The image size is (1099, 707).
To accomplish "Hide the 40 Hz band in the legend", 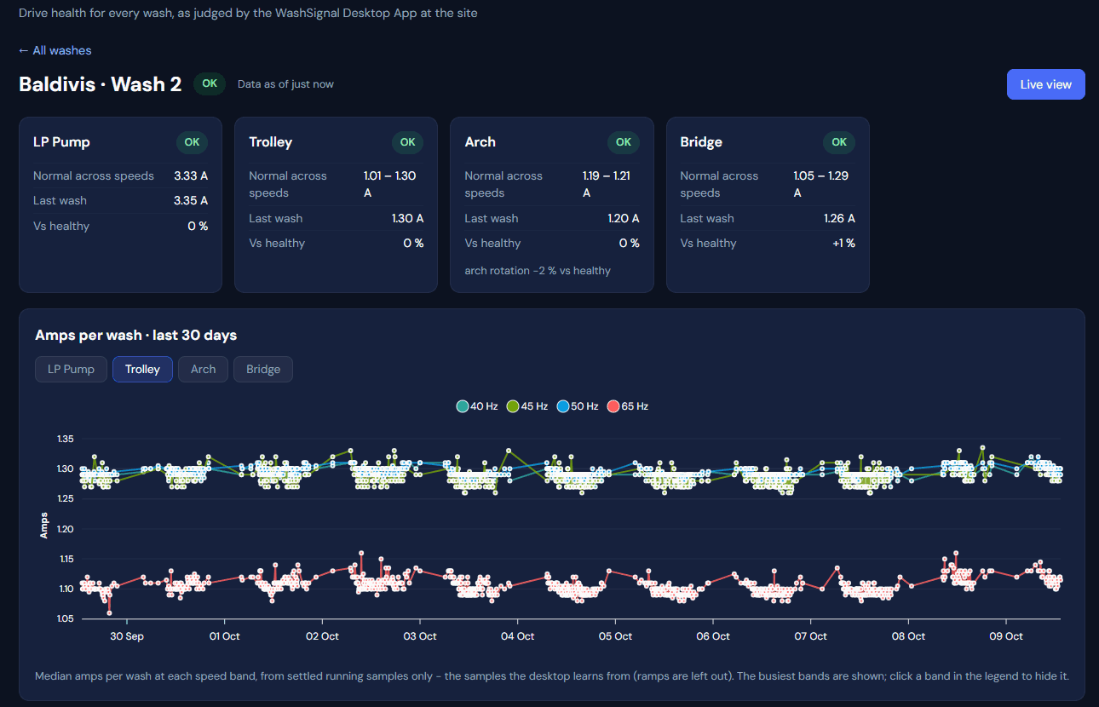I will [x=477, y=406].
